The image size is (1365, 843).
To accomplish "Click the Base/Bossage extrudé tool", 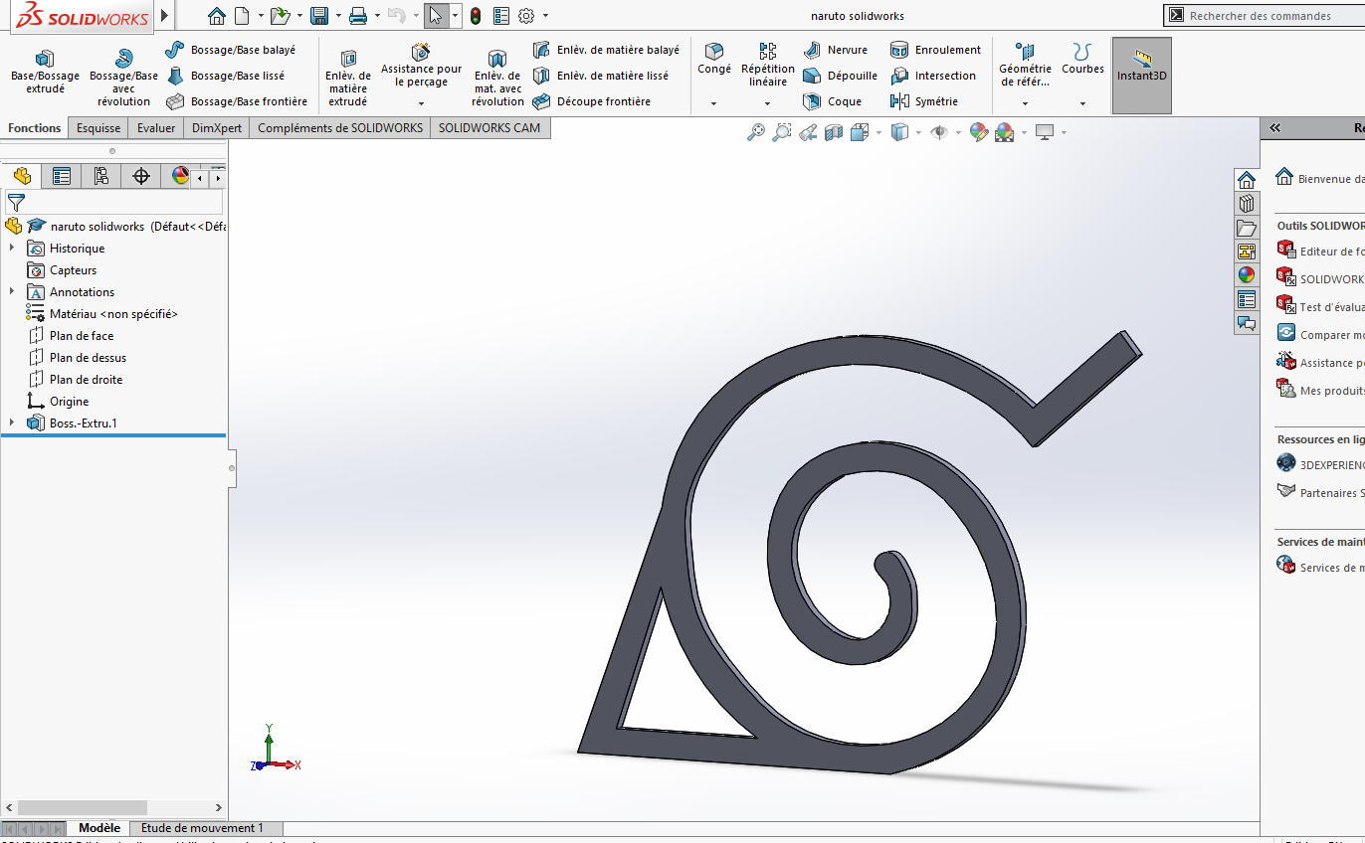I will (x=45, y=72).
